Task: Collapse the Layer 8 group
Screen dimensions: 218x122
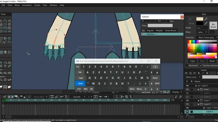Action: (x=199, y=104)
